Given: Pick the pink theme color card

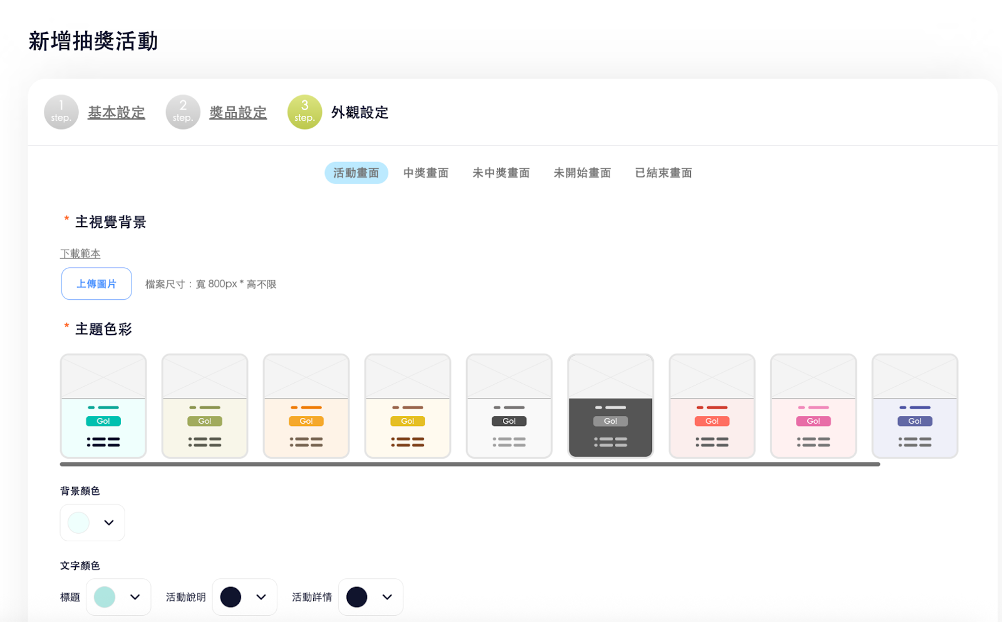Looking at the screenshot, I should point(813,406).
